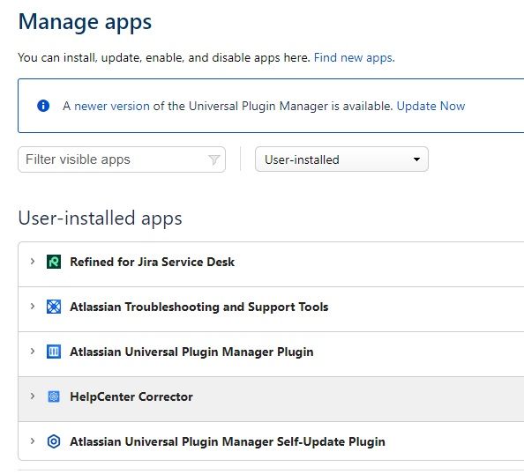The width and height of the screenshot is (524, 474).
Task: Select Atlassian Universal Plugin Manager Self-Update Plugin title
Action: [228, 441]
